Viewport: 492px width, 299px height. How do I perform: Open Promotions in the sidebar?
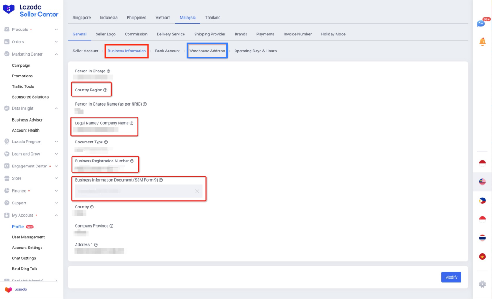[x=22, y=76]
